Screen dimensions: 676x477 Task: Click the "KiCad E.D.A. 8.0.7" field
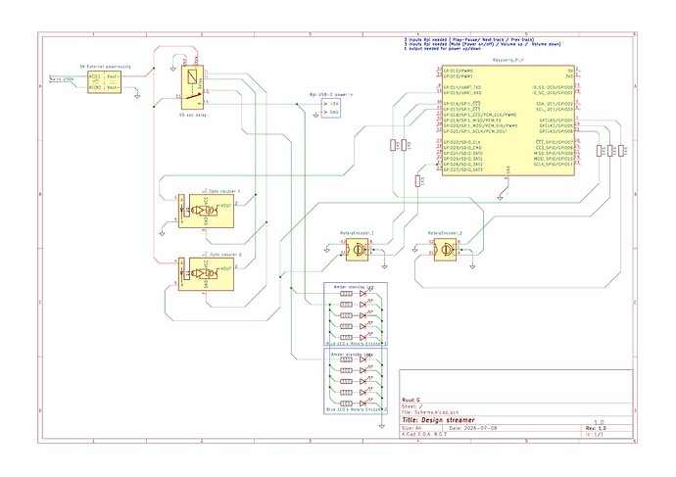[x=424, y=434]
